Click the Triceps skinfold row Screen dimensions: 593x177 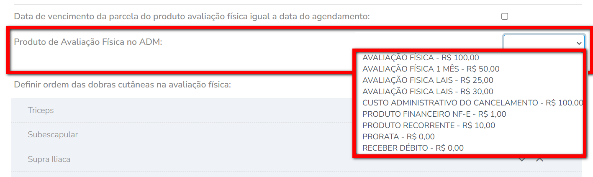(41, 110)
